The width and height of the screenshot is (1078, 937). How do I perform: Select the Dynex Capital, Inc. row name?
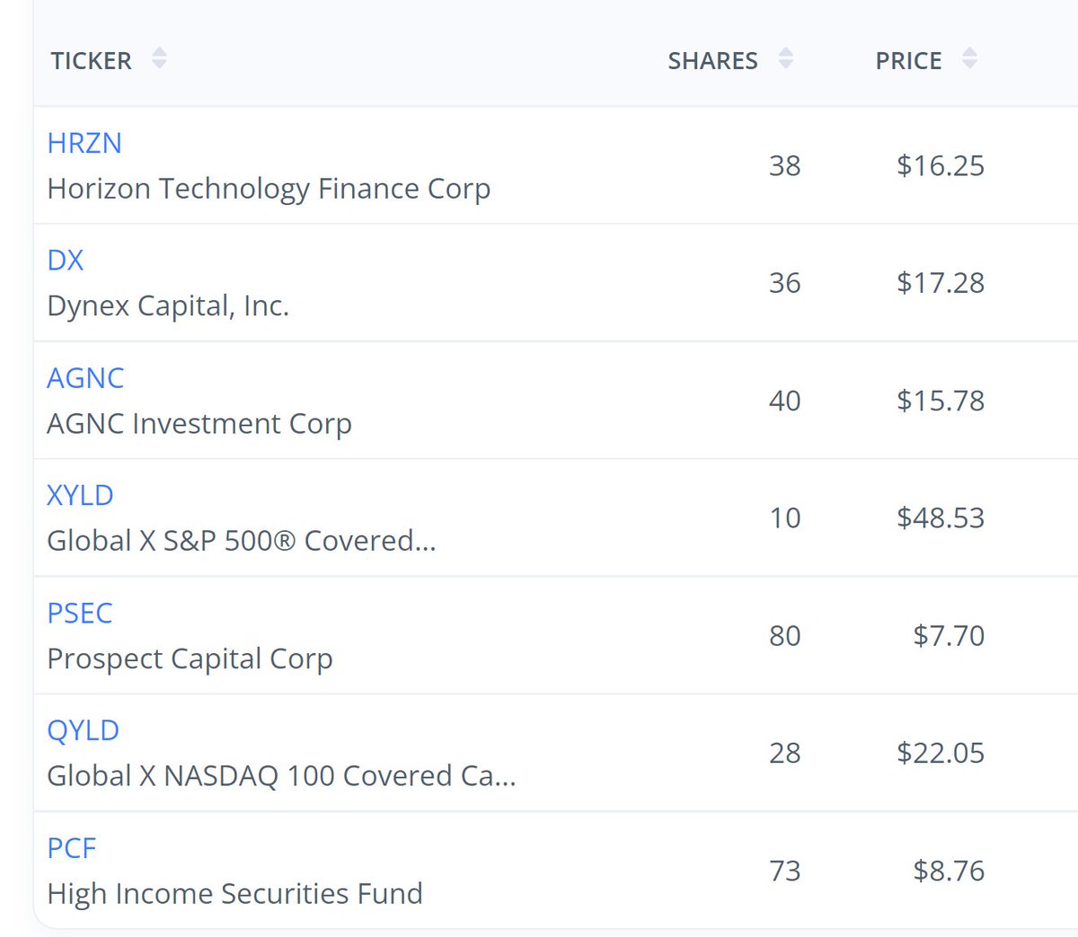tap(168, 306)
